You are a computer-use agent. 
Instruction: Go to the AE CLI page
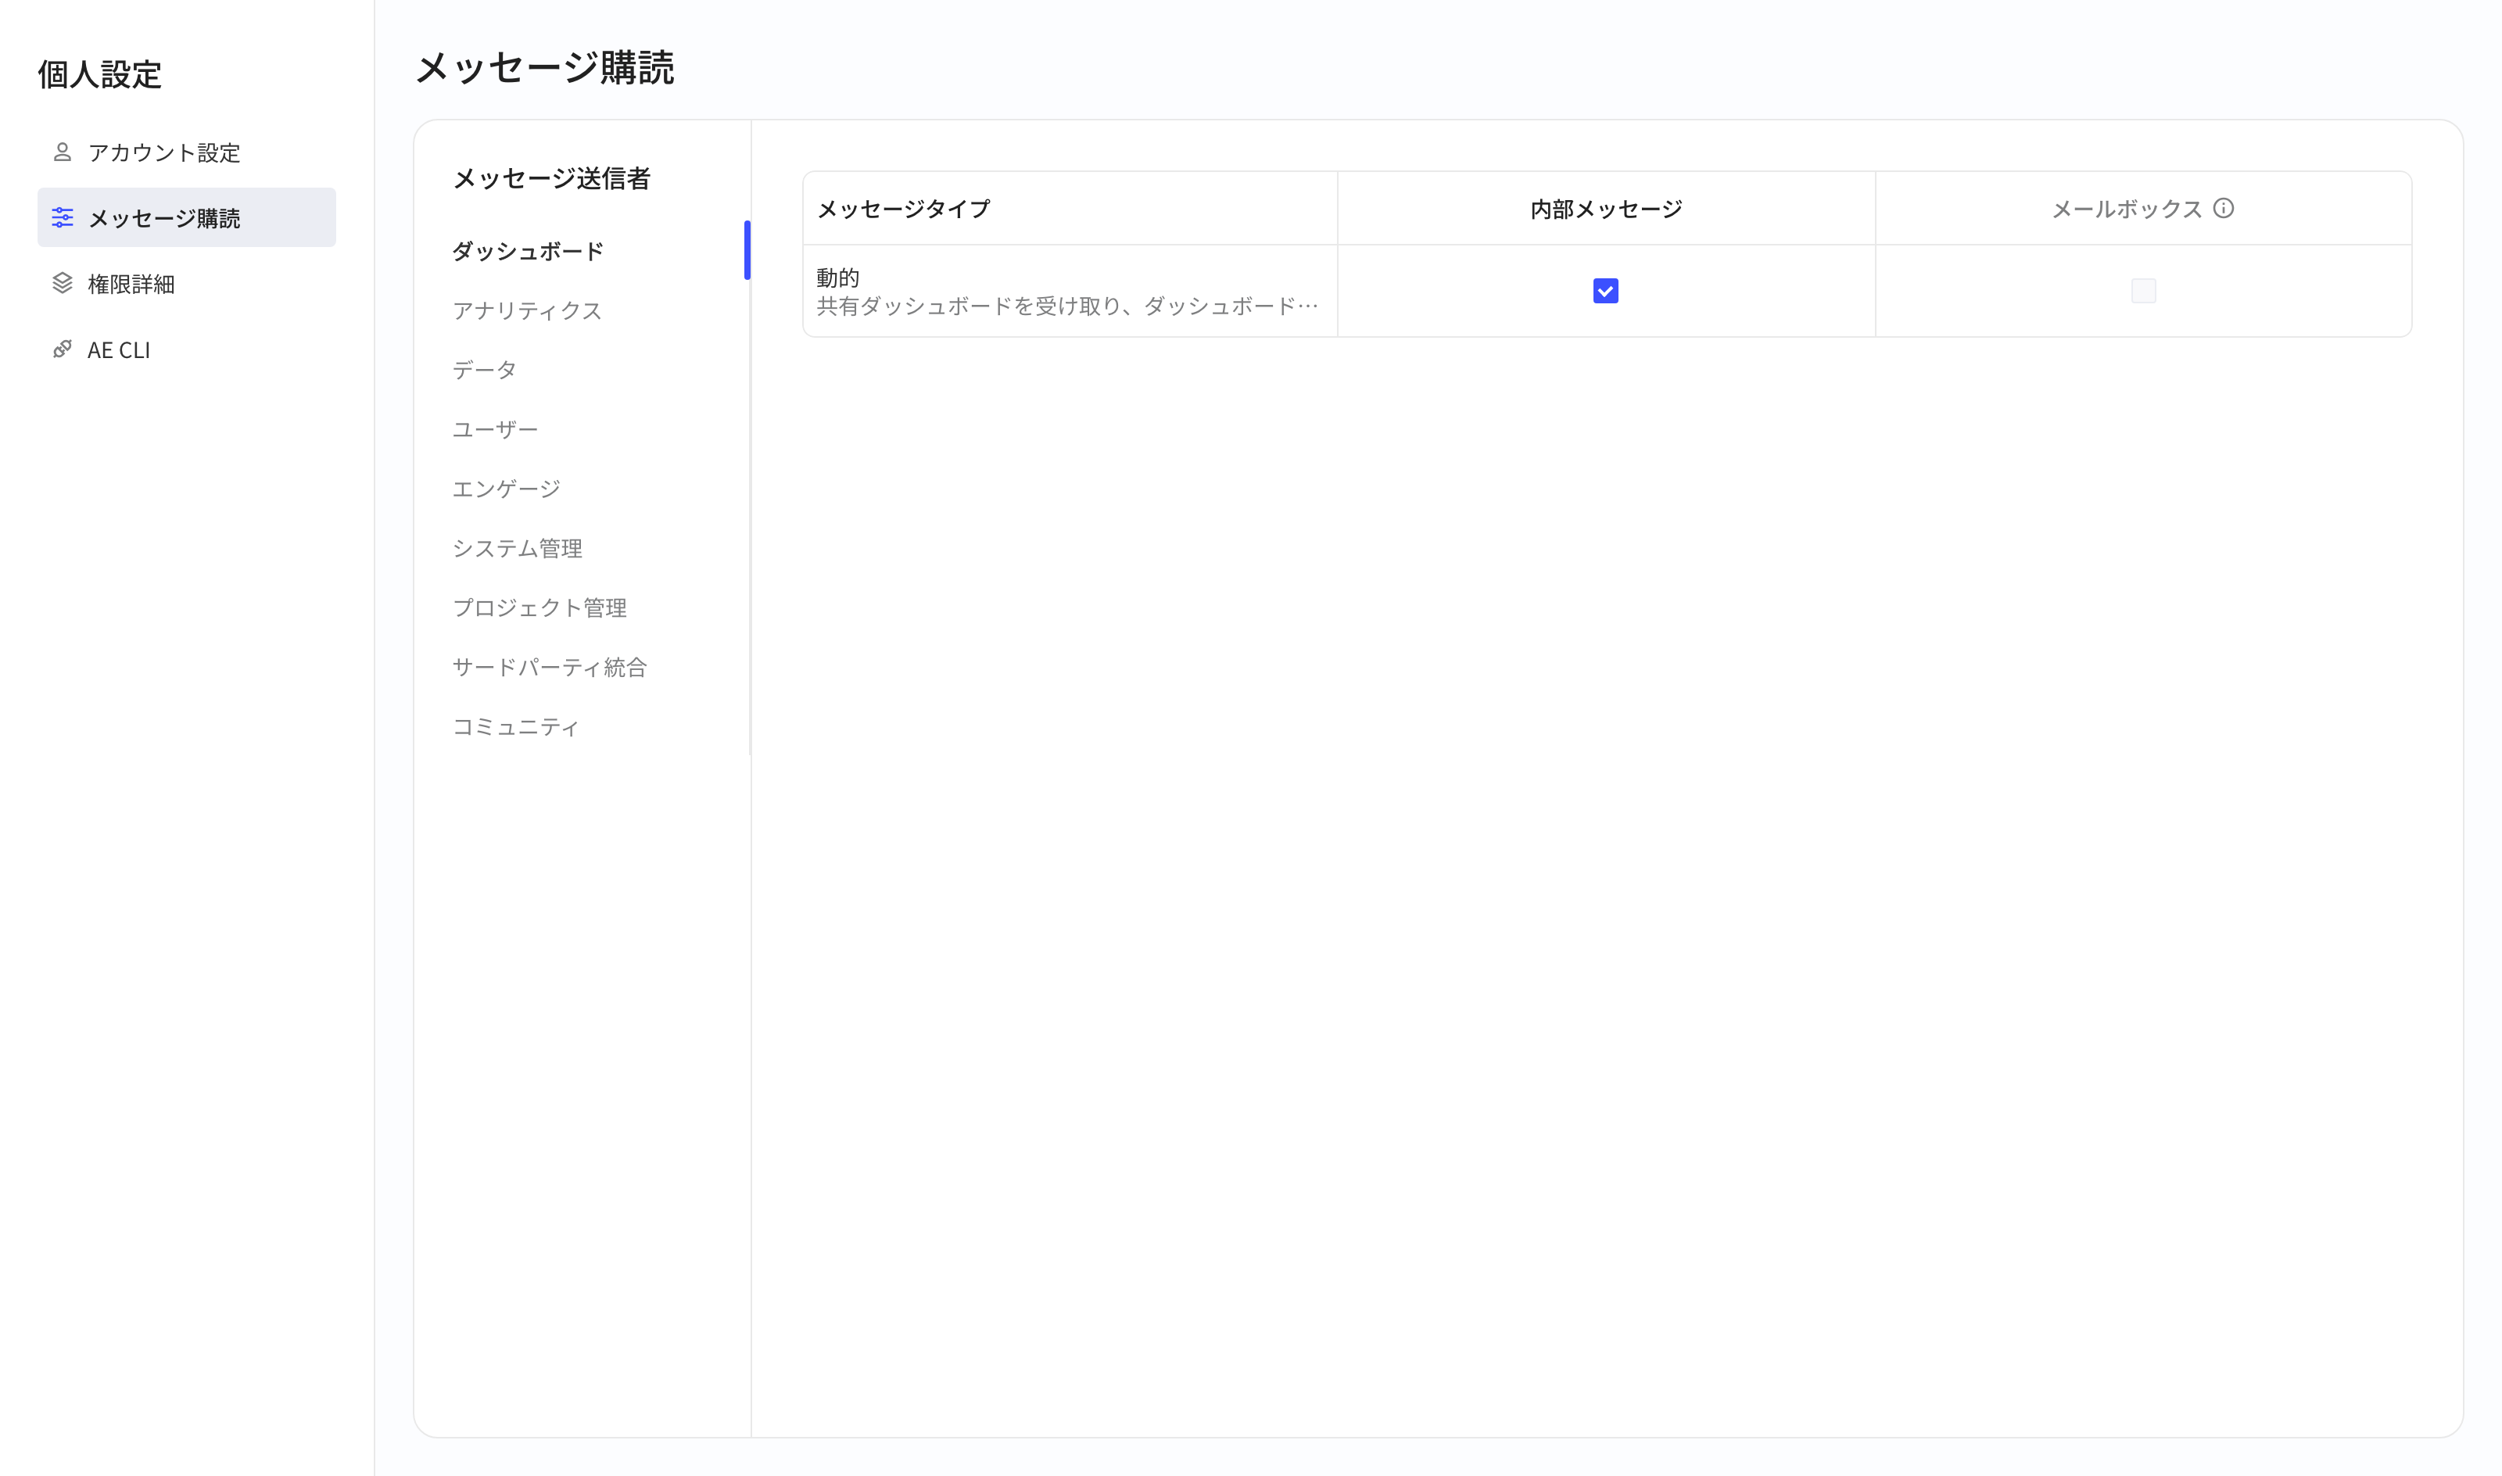[x=187, y=349]
